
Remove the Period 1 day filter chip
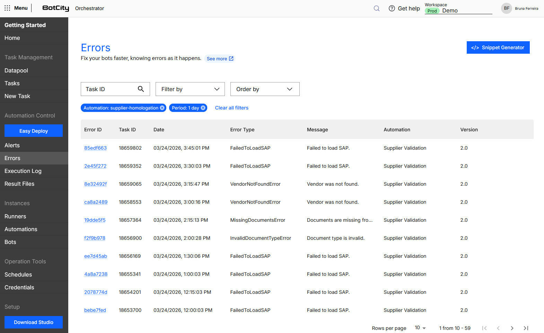click(203, 108)
